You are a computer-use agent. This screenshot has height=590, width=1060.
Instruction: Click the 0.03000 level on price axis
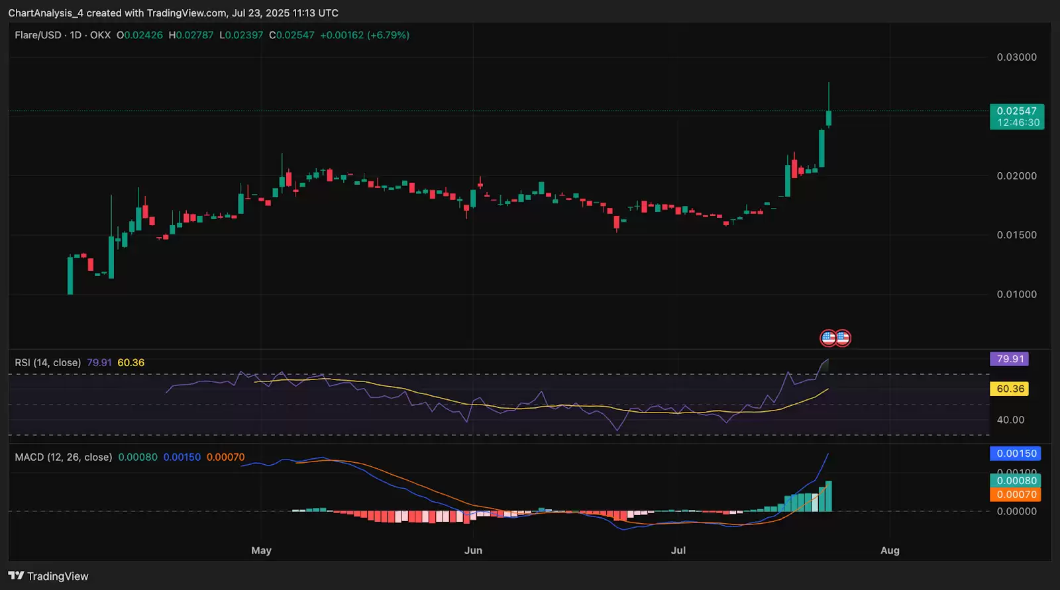[1016, 58]
